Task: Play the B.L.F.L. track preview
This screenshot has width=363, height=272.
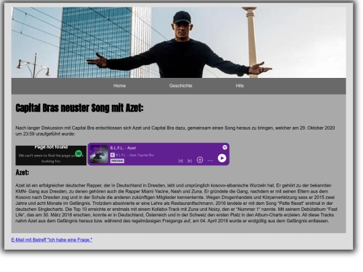Action: click(222, 158)
